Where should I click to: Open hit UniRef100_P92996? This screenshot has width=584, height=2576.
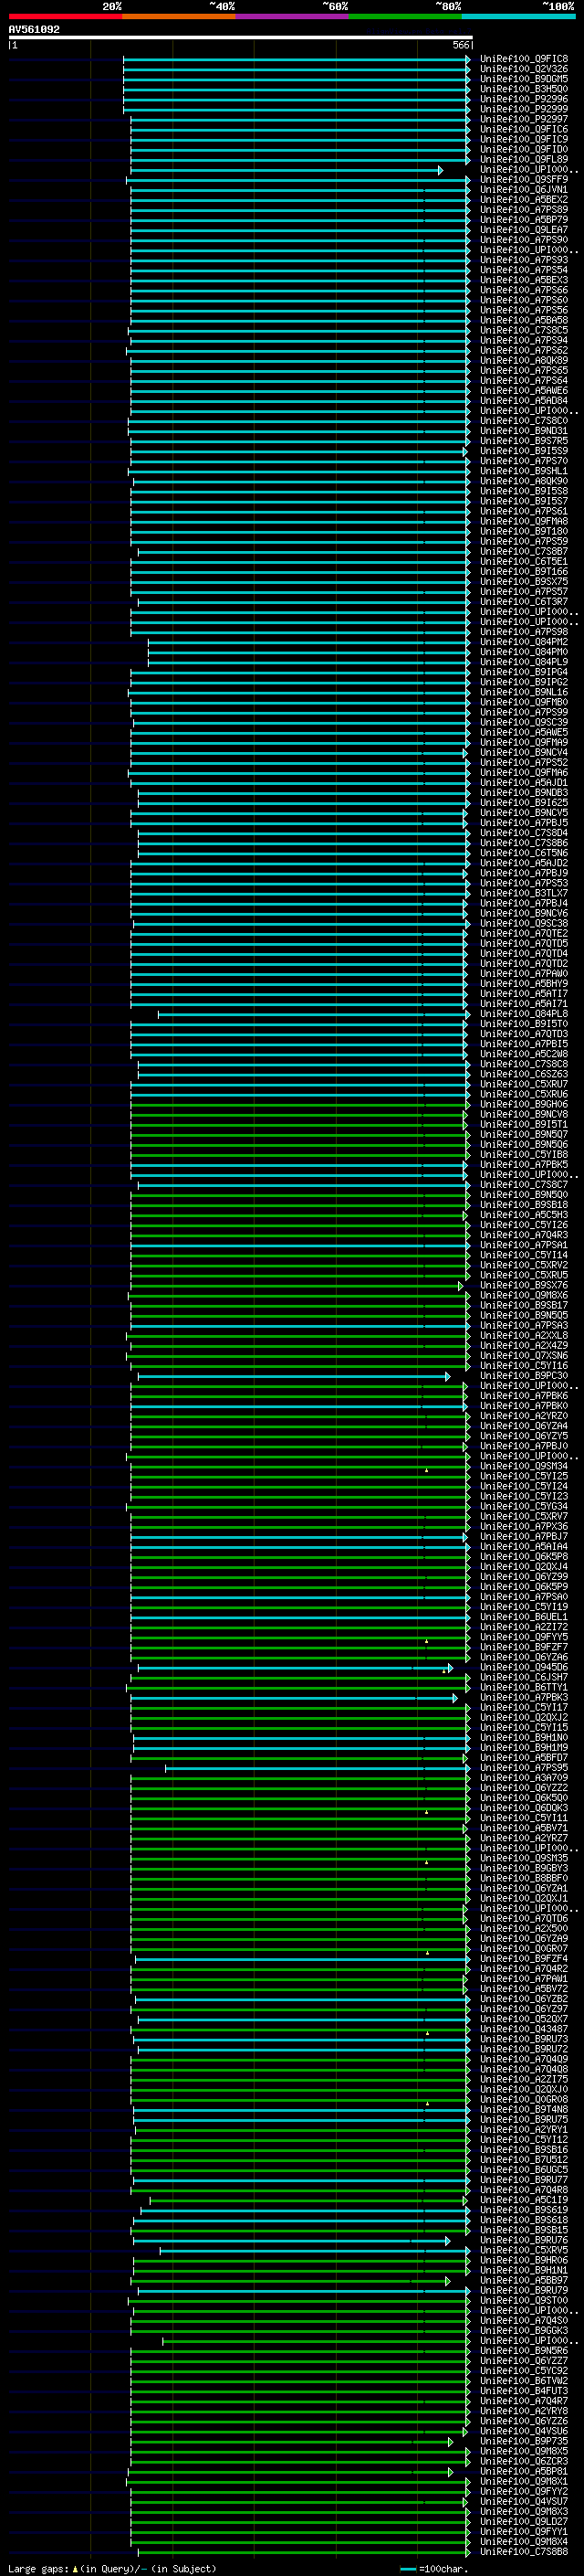pos(523,99)
